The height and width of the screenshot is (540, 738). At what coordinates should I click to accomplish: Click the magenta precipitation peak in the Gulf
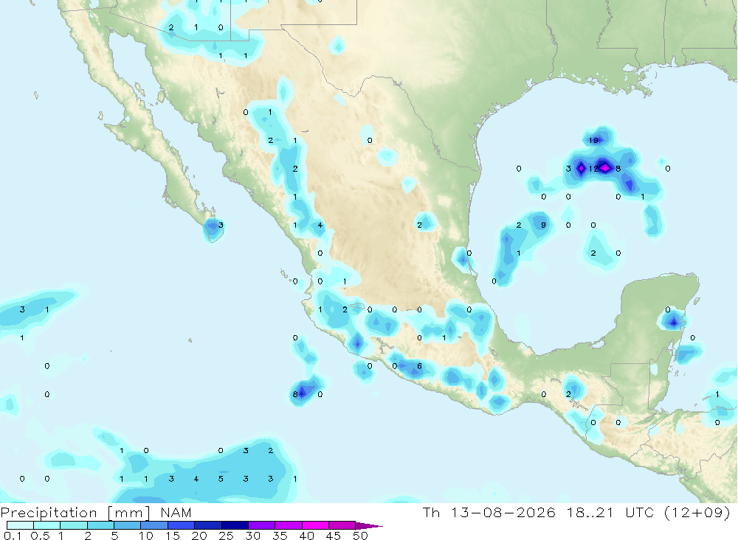[605, 167]
